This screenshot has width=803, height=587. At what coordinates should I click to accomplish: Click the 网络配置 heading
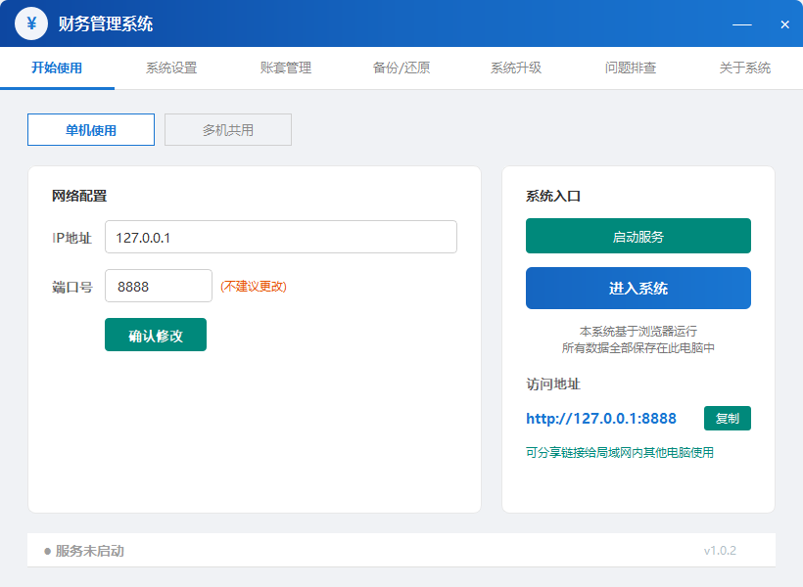[79, 196]
